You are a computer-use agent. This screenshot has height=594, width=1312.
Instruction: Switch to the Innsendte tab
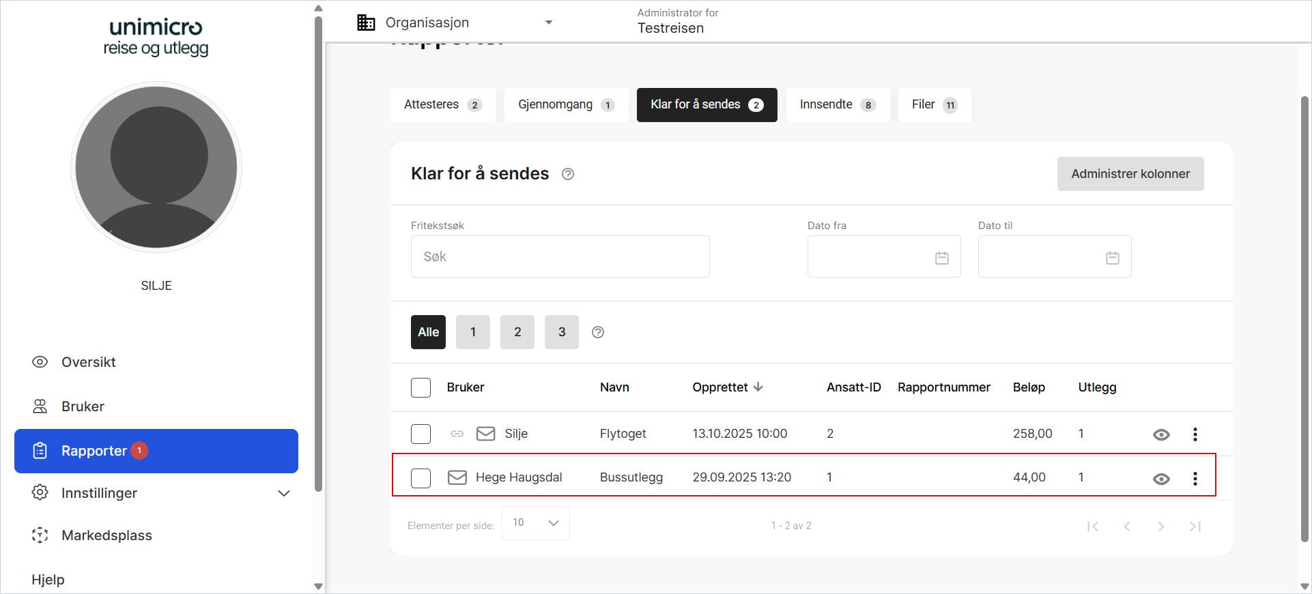837,105
